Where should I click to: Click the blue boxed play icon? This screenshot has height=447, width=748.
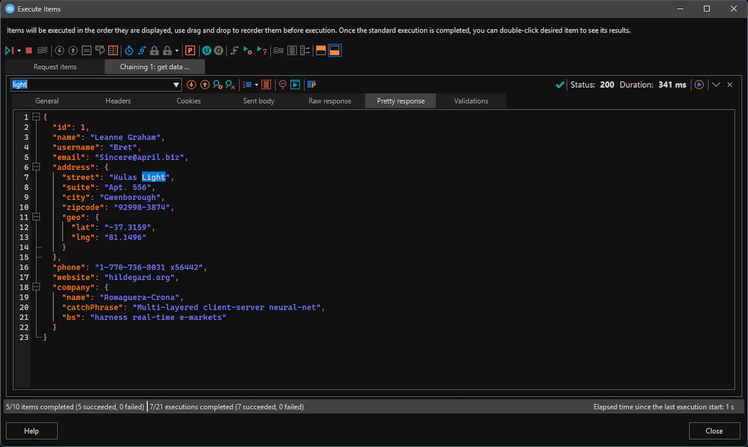[x=295, y=85]
